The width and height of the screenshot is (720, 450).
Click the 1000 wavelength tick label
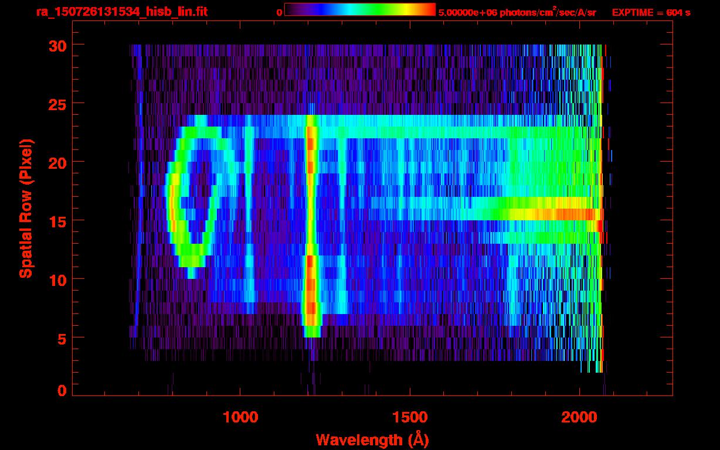coord(240,417)
